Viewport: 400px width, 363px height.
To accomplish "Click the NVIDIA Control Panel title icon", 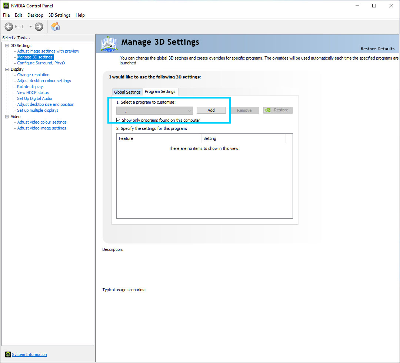I will [6, 6].
